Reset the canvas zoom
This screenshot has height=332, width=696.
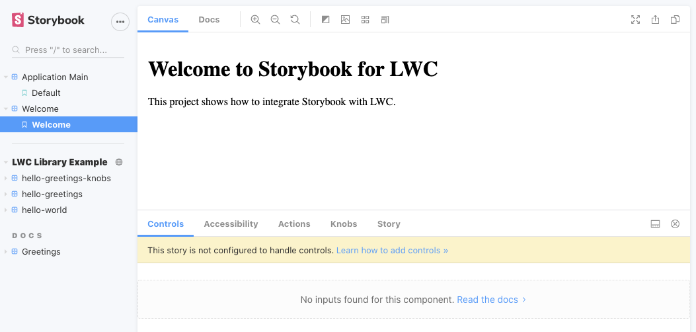coord(295,20)
